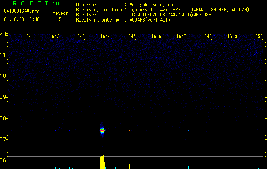Click the 1643 time axis label
Viewport: 267px width, 169px height.
tap(80, 36)
